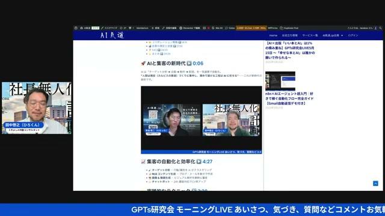Open the n8n×AIエージェント超入門 post thumbnail
The height and width of the screenshot is (216, 385).
pyautogui.click(x=280, y=81)
